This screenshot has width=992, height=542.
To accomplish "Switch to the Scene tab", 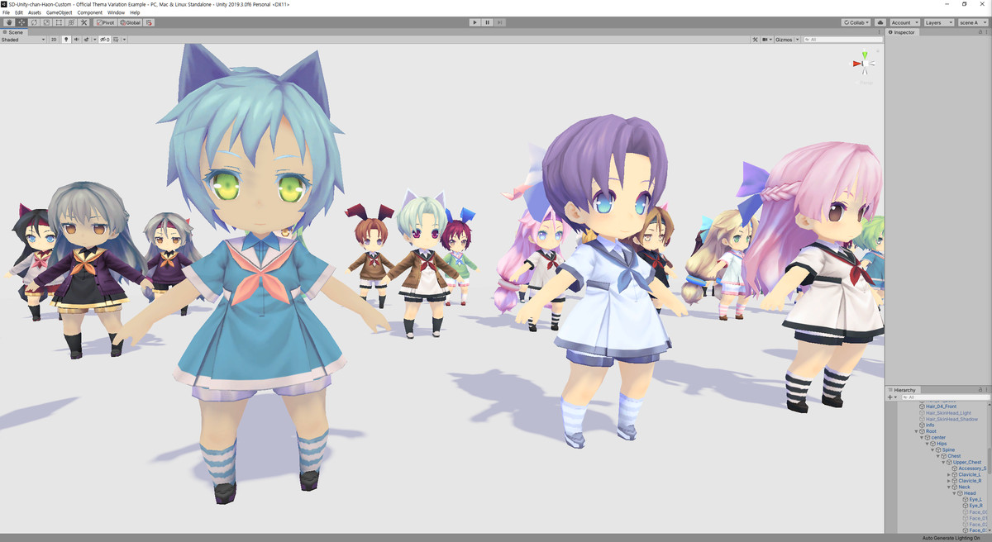I will pos(14,32).
